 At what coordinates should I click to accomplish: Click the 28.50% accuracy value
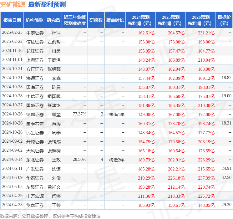(x=79, y=159)
